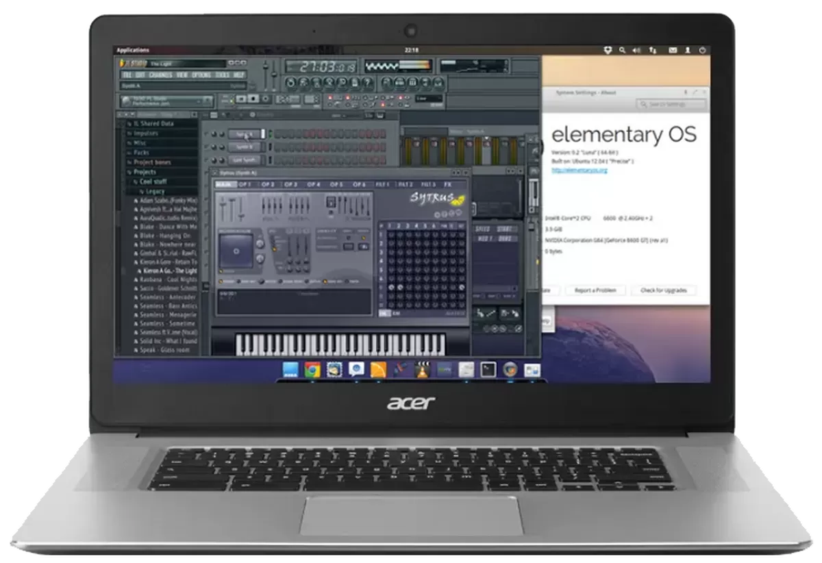Switch to the OP 4 tab in Sytrus
This screenshot has height=563, width=822.
point(314,185)
